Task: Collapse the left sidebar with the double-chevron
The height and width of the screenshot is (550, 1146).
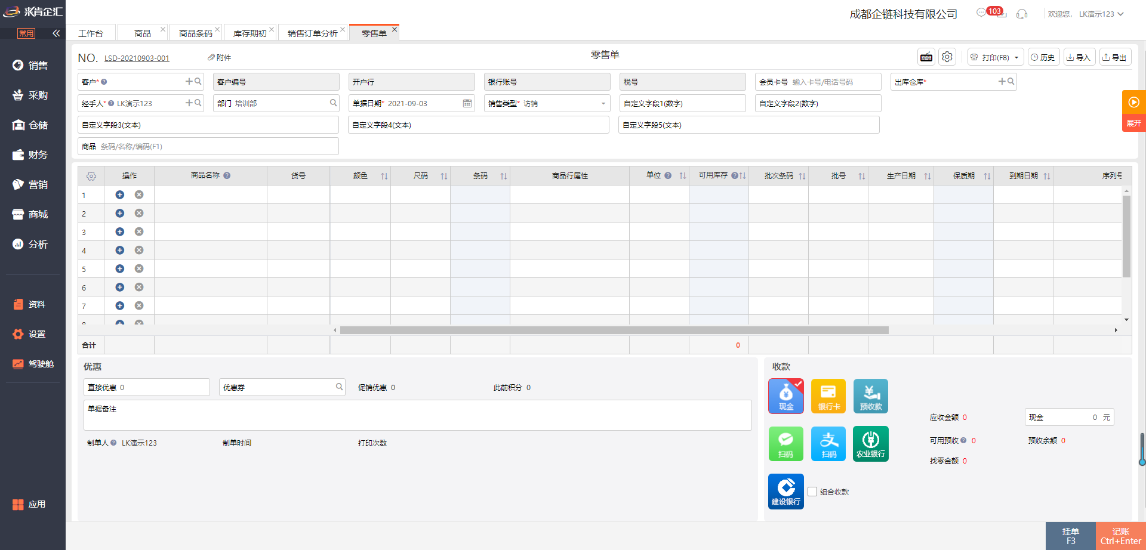Action: (56, 33)
